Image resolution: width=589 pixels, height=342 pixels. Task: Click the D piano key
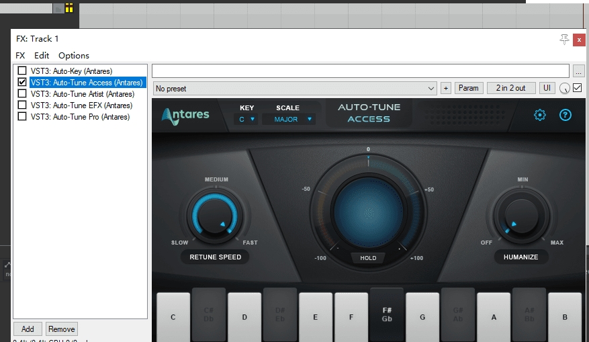coord(244,317)
